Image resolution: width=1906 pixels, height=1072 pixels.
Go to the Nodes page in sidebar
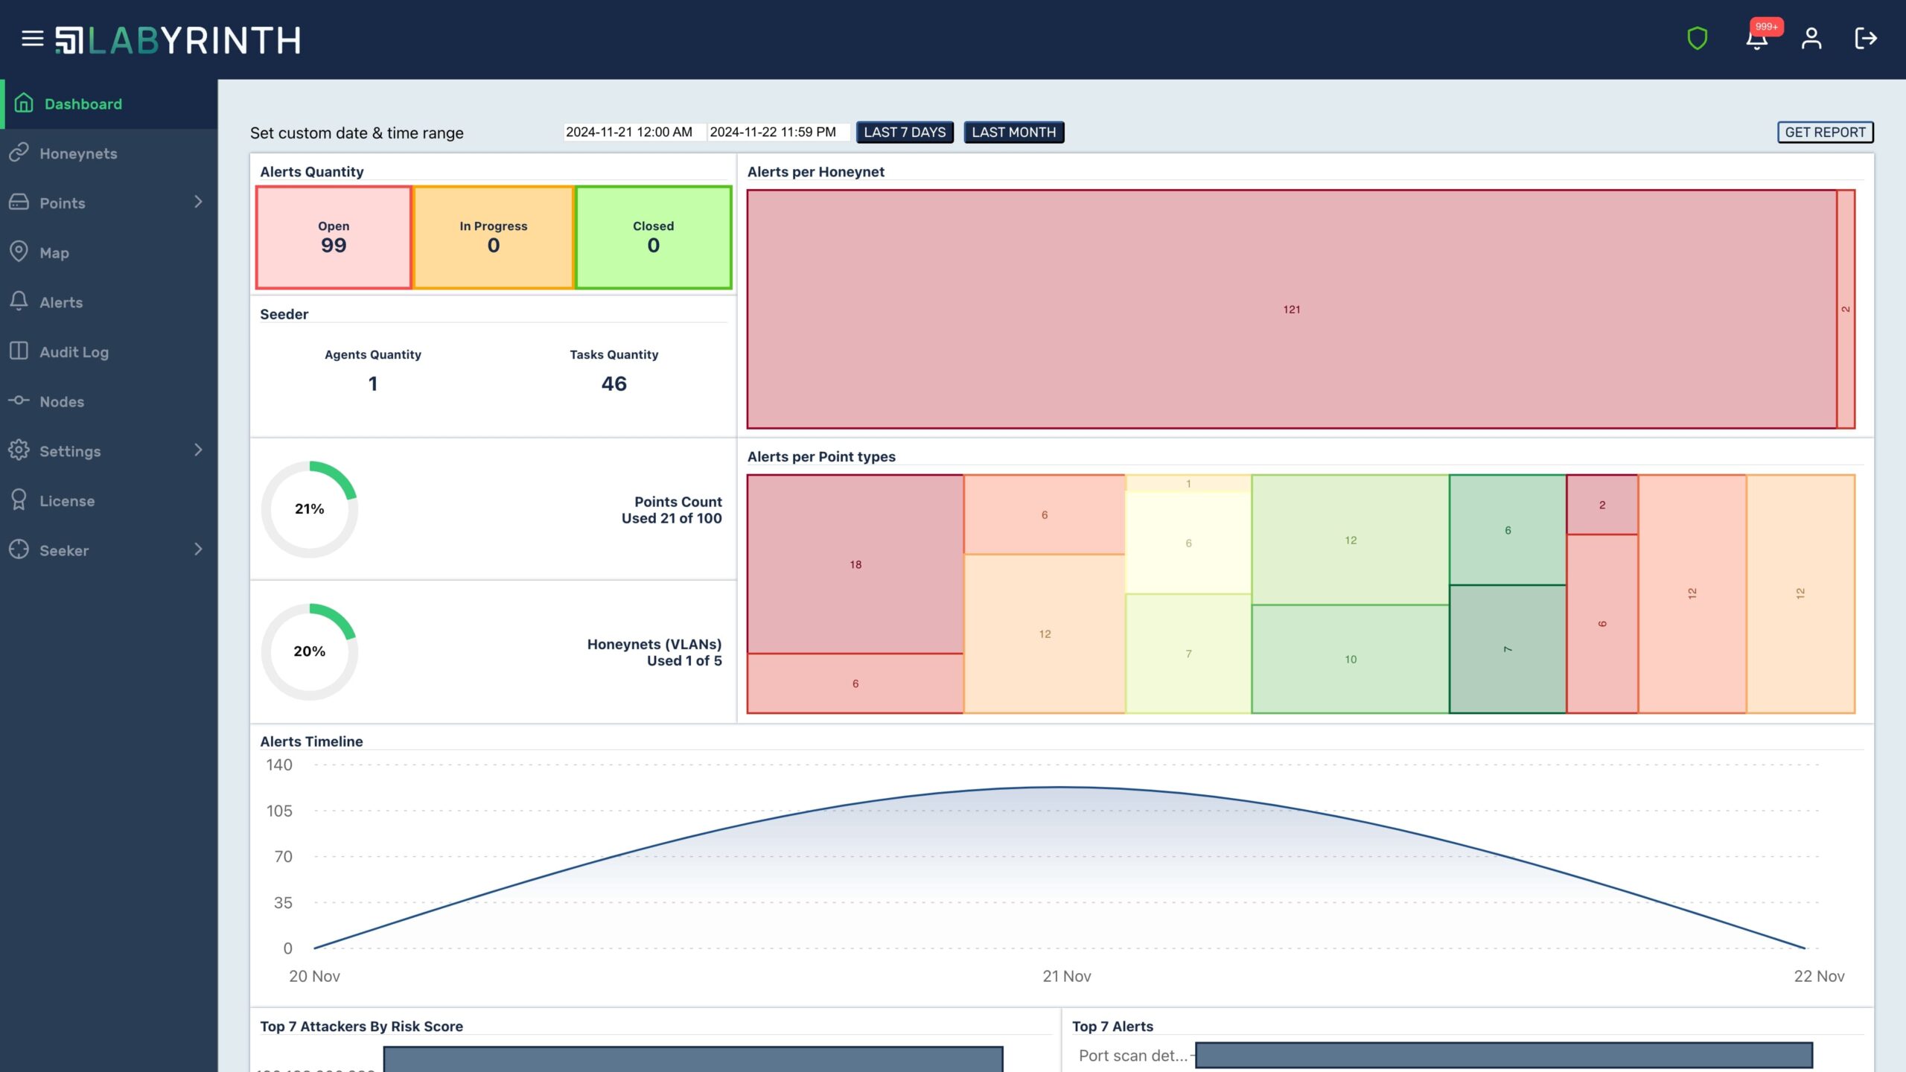[x=62, y=401]
